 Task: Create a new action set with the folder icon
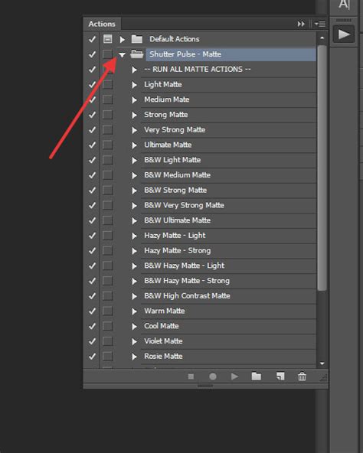click(257, 376)
